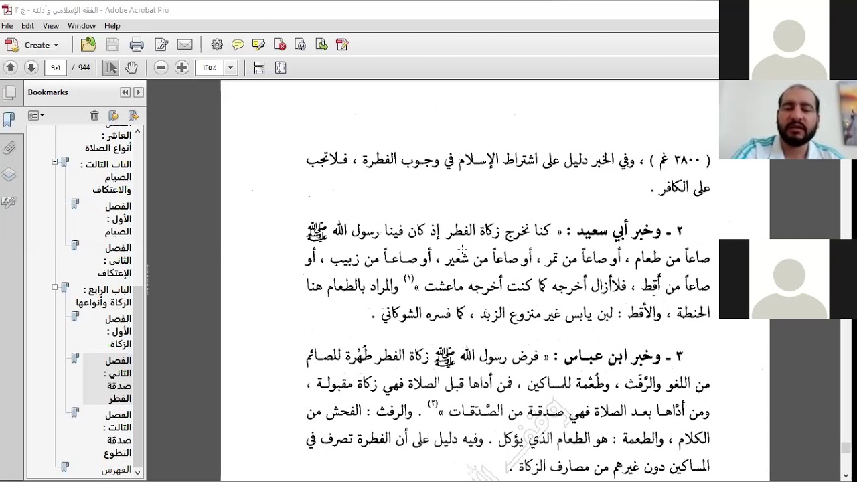Select the الفهرس bookmark
Image resolution: width=857 pixels, height=482 pixels.
[116, 470]
